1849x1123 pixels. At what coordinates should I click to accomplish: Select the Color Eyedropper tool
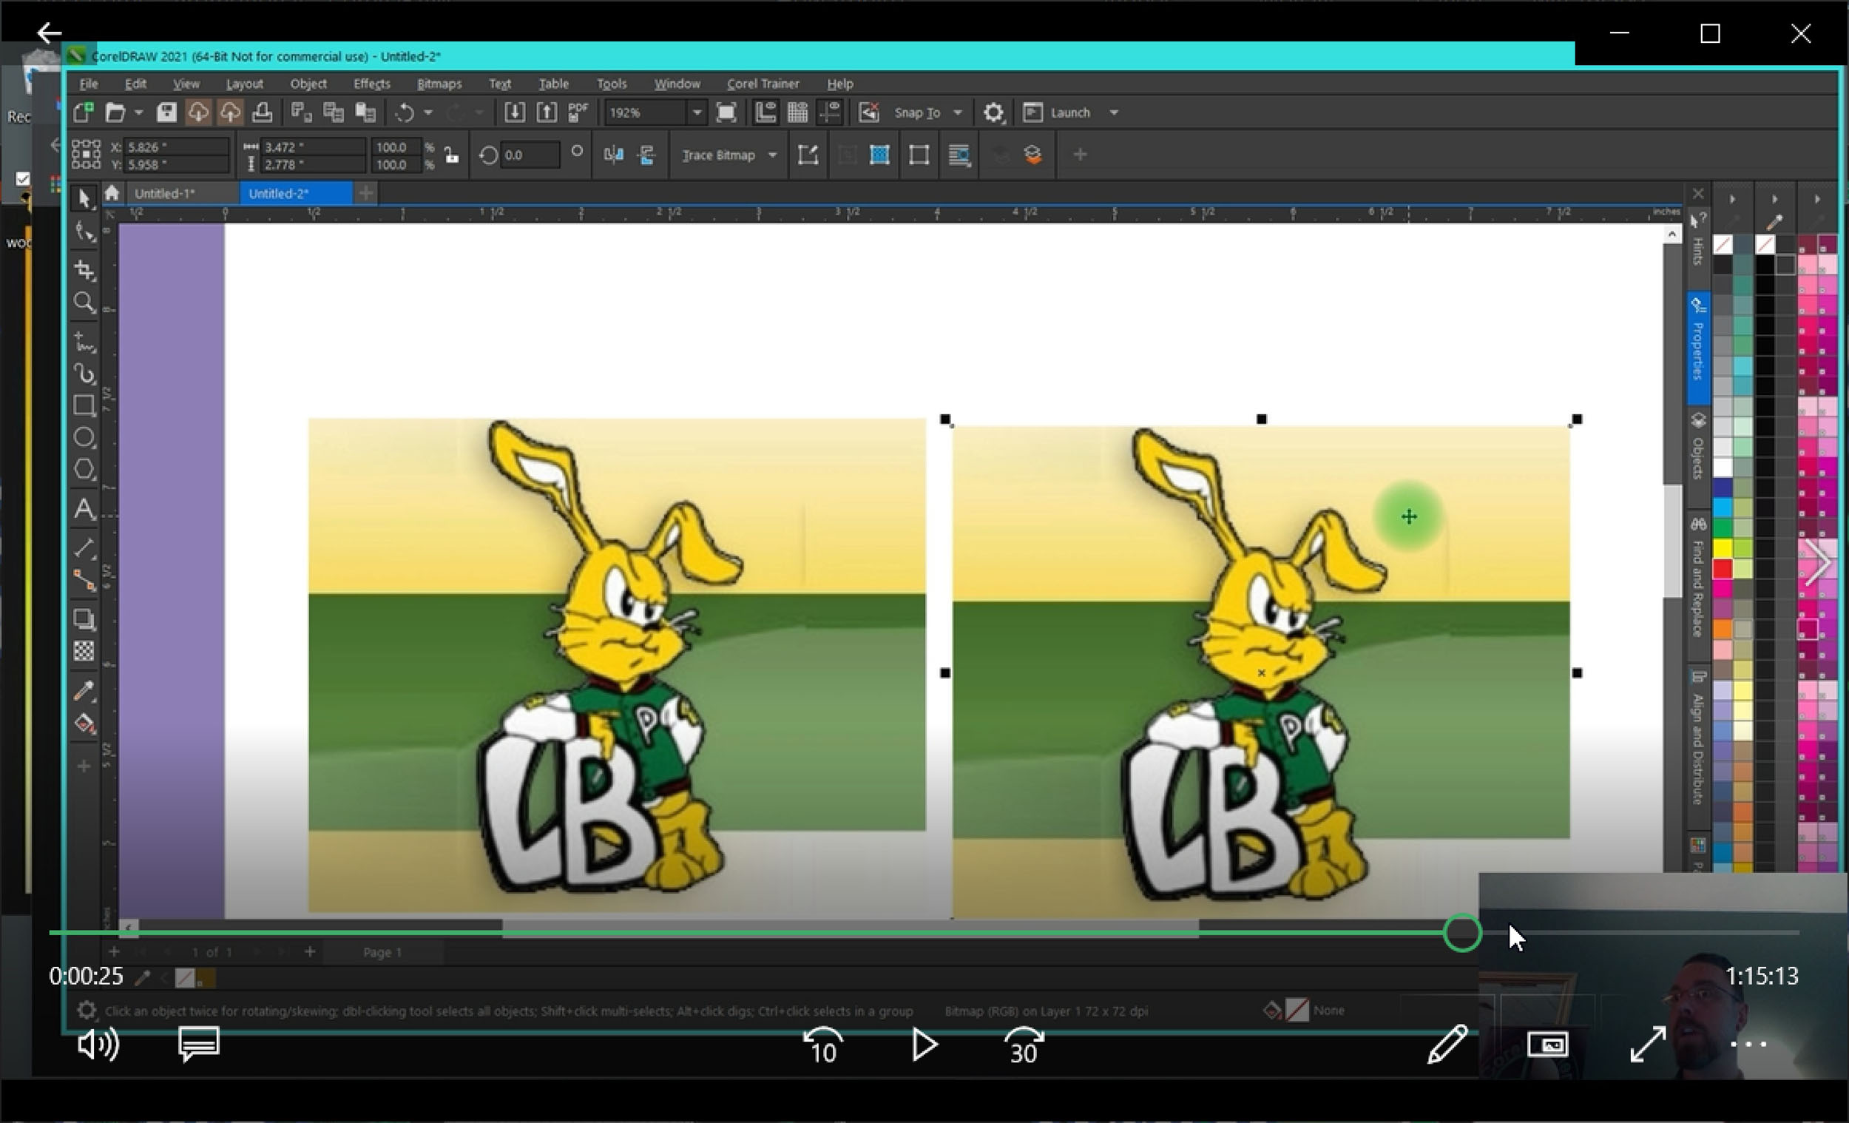click(84, 691)
